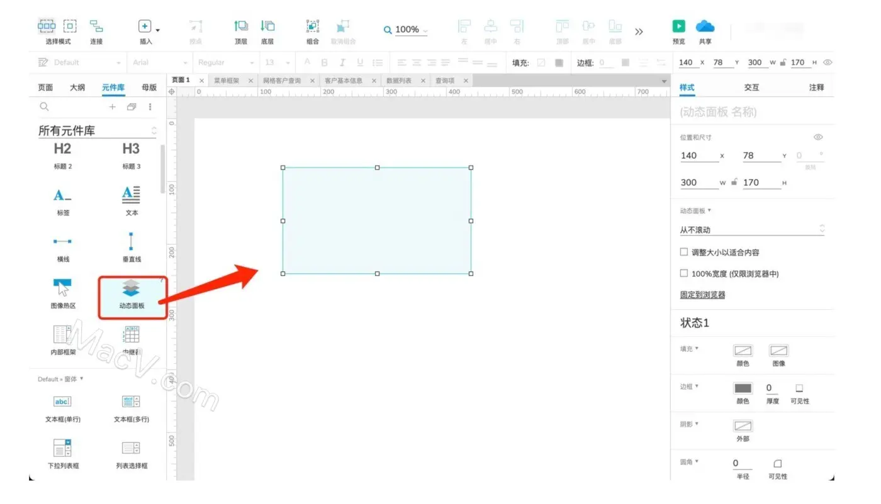This screenshot has height=504, width=881.
Task: Click the 共享 cloud share icon
Action: (705, 26)
